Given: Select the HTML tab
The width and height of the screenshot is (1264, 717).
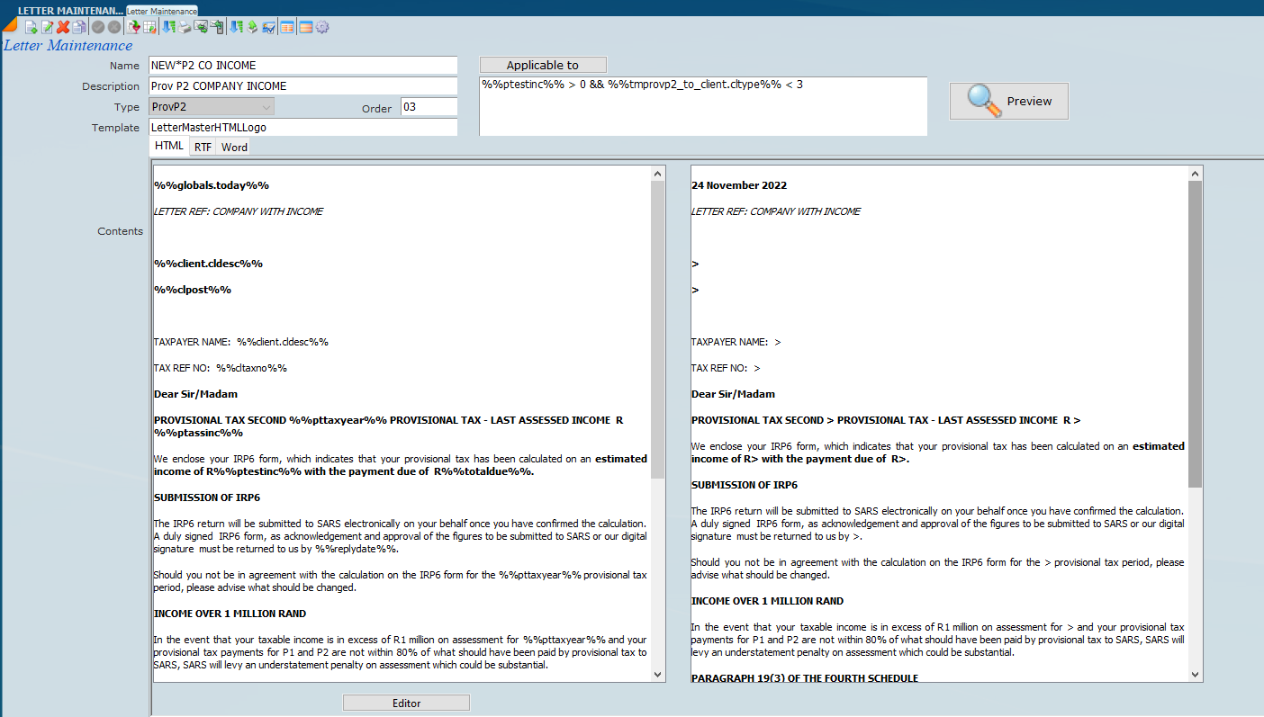Looking at the screenshot, I should click(x=168, y=146).
